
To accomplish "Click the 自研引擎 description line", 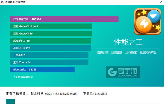I will point(127,53).
